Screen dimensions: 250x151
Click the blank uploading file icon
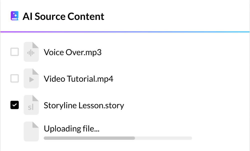tap(31, 132)
